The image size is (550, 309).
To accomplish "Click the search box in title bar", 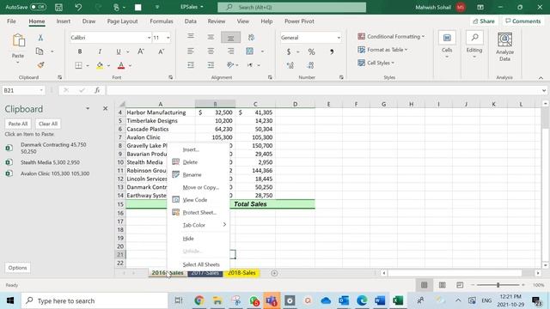I will click(291, 7).
